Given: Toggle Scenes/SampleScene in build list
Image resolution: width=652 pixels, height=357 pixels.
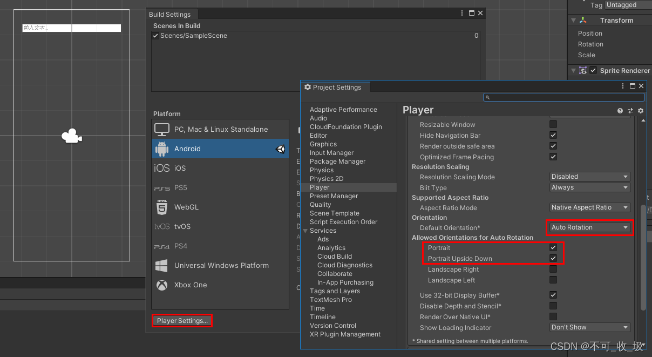Looking at the screenshot, I should (156, 36).
